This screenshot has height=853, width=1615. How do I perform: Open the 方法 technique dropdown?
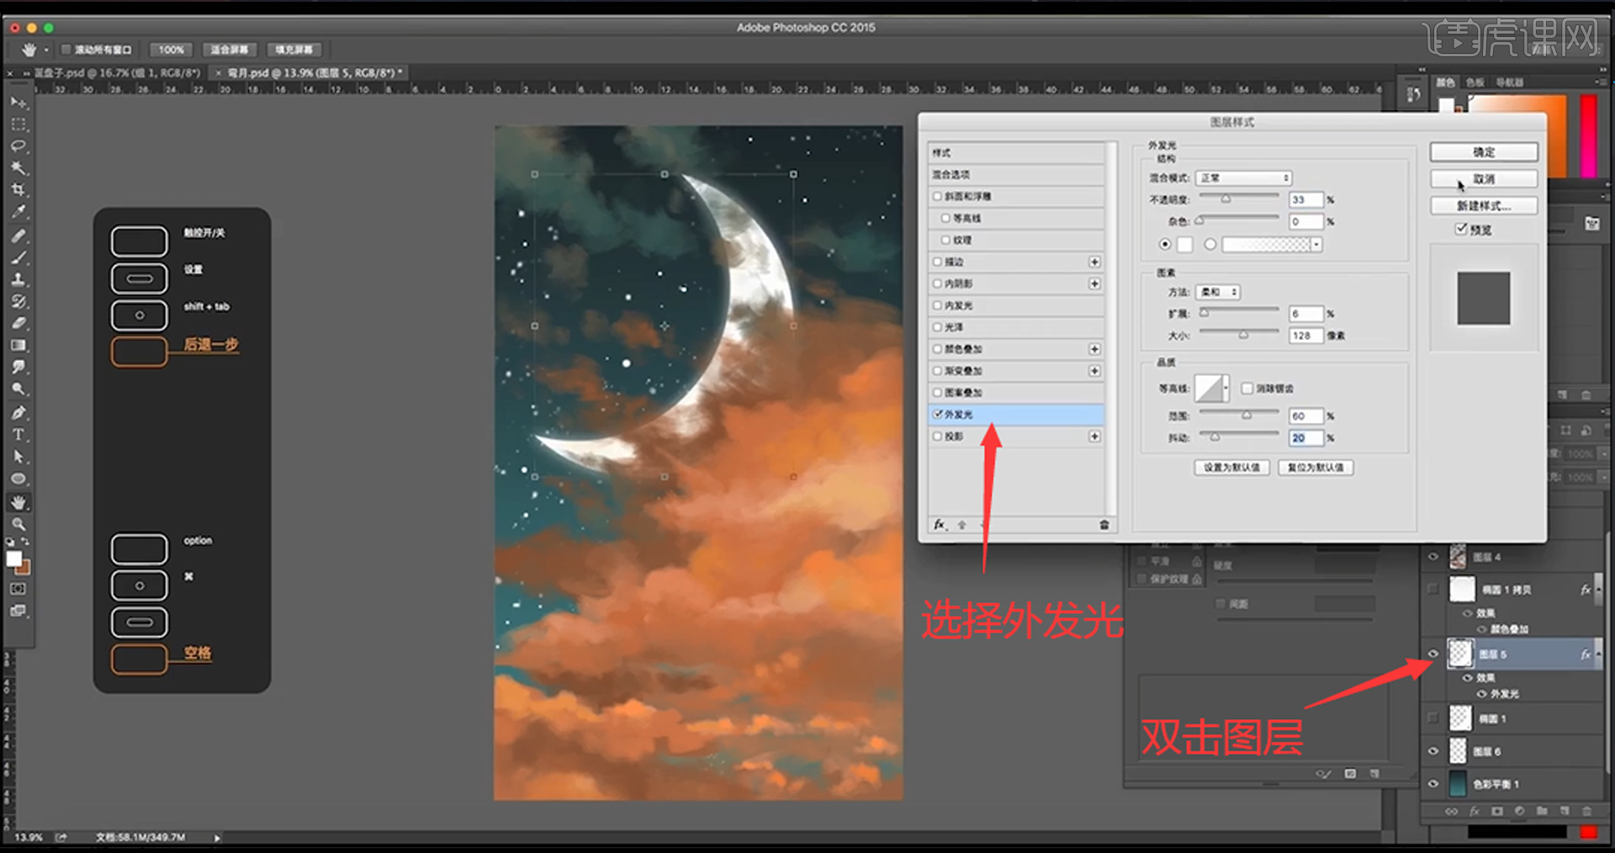tap(1218, 292)
